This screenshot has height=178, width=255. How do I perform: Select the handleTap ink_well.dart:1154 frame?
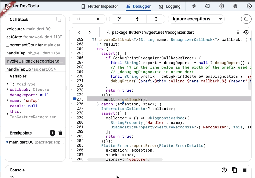click(x=35, y=53)
